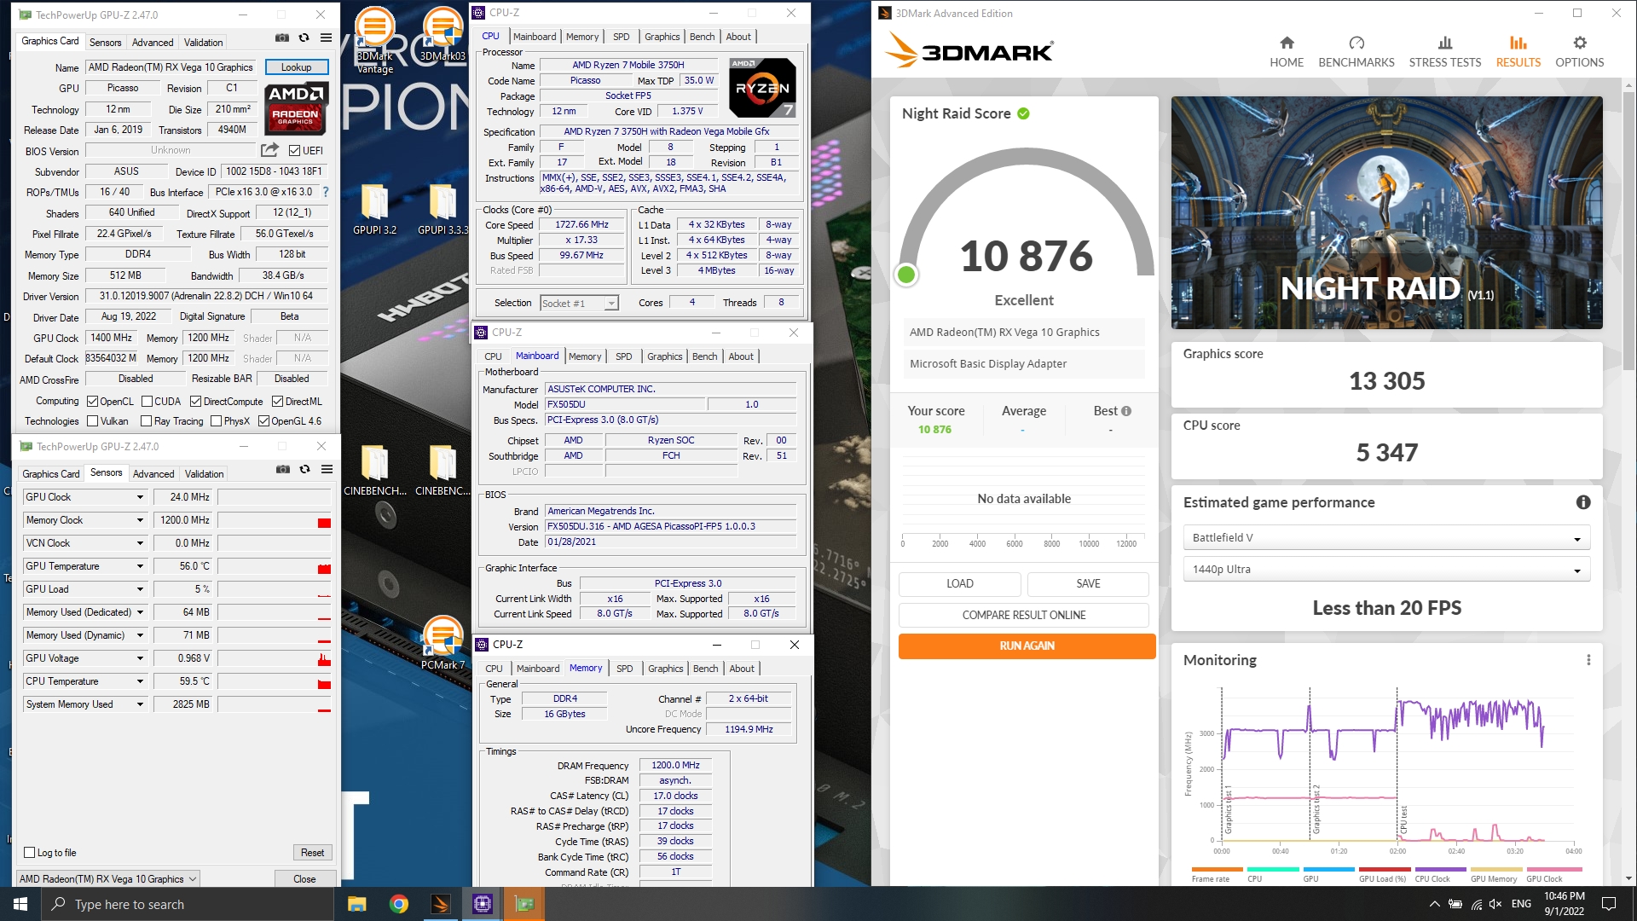
Task: Open Graphics tab in Mainboard CPU-Z window
Action: coord(664,356)
